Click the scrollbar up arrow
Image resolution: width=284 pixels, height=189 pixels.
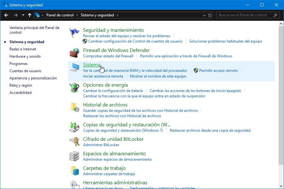pyautogui.click(x=281, y=24)
